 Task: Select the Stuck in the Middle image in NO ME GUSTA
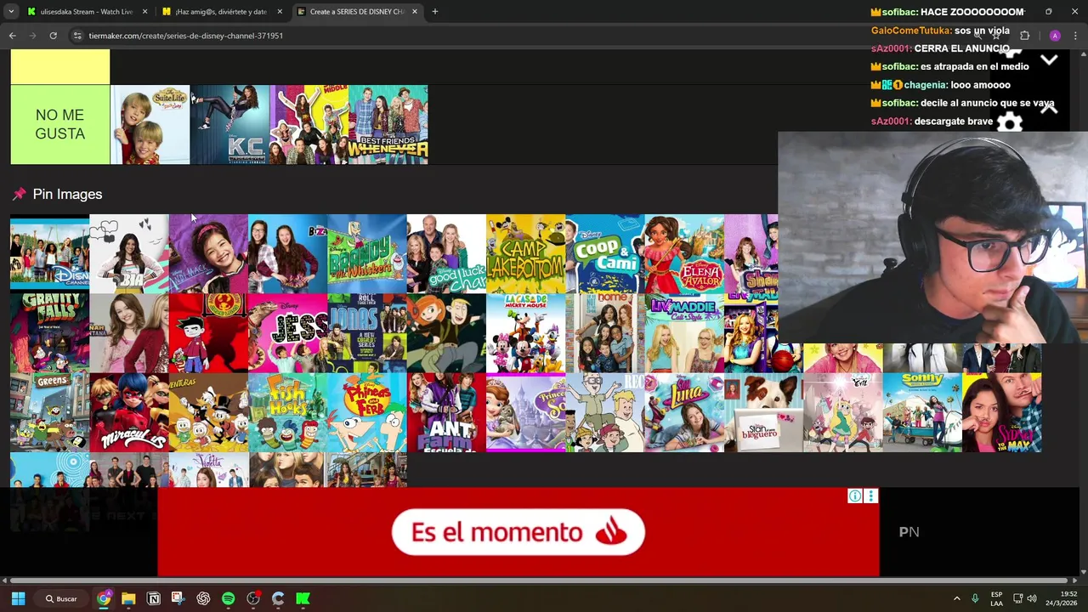click(x=309, y=124)
